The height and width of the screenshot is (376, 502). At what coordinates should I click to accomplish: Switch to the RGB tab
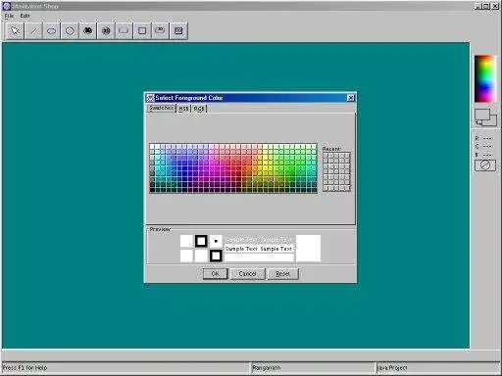pos(199,109)
